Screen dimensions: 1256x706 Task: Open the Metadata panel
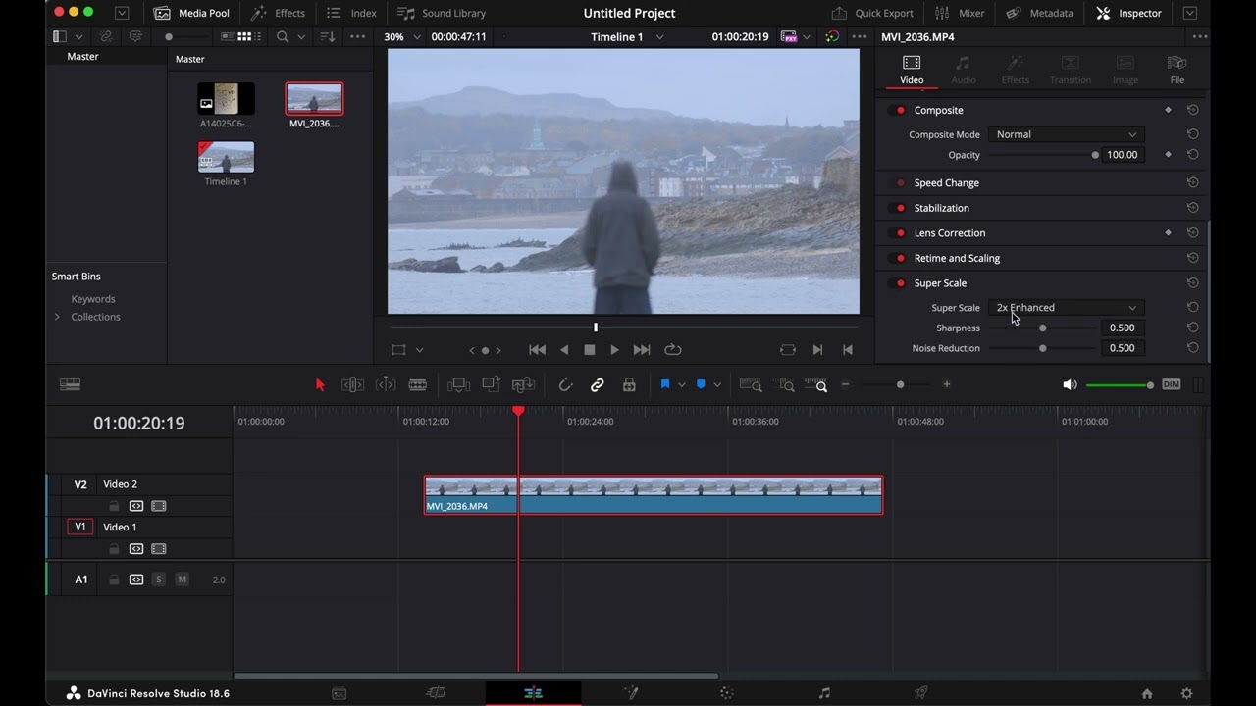click(1039, 13)
